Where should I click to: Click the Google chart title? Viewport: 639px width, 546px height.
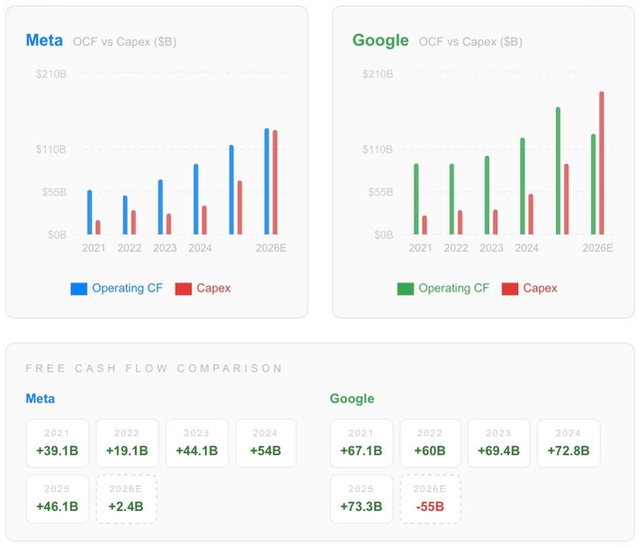(x=380, y=40)
